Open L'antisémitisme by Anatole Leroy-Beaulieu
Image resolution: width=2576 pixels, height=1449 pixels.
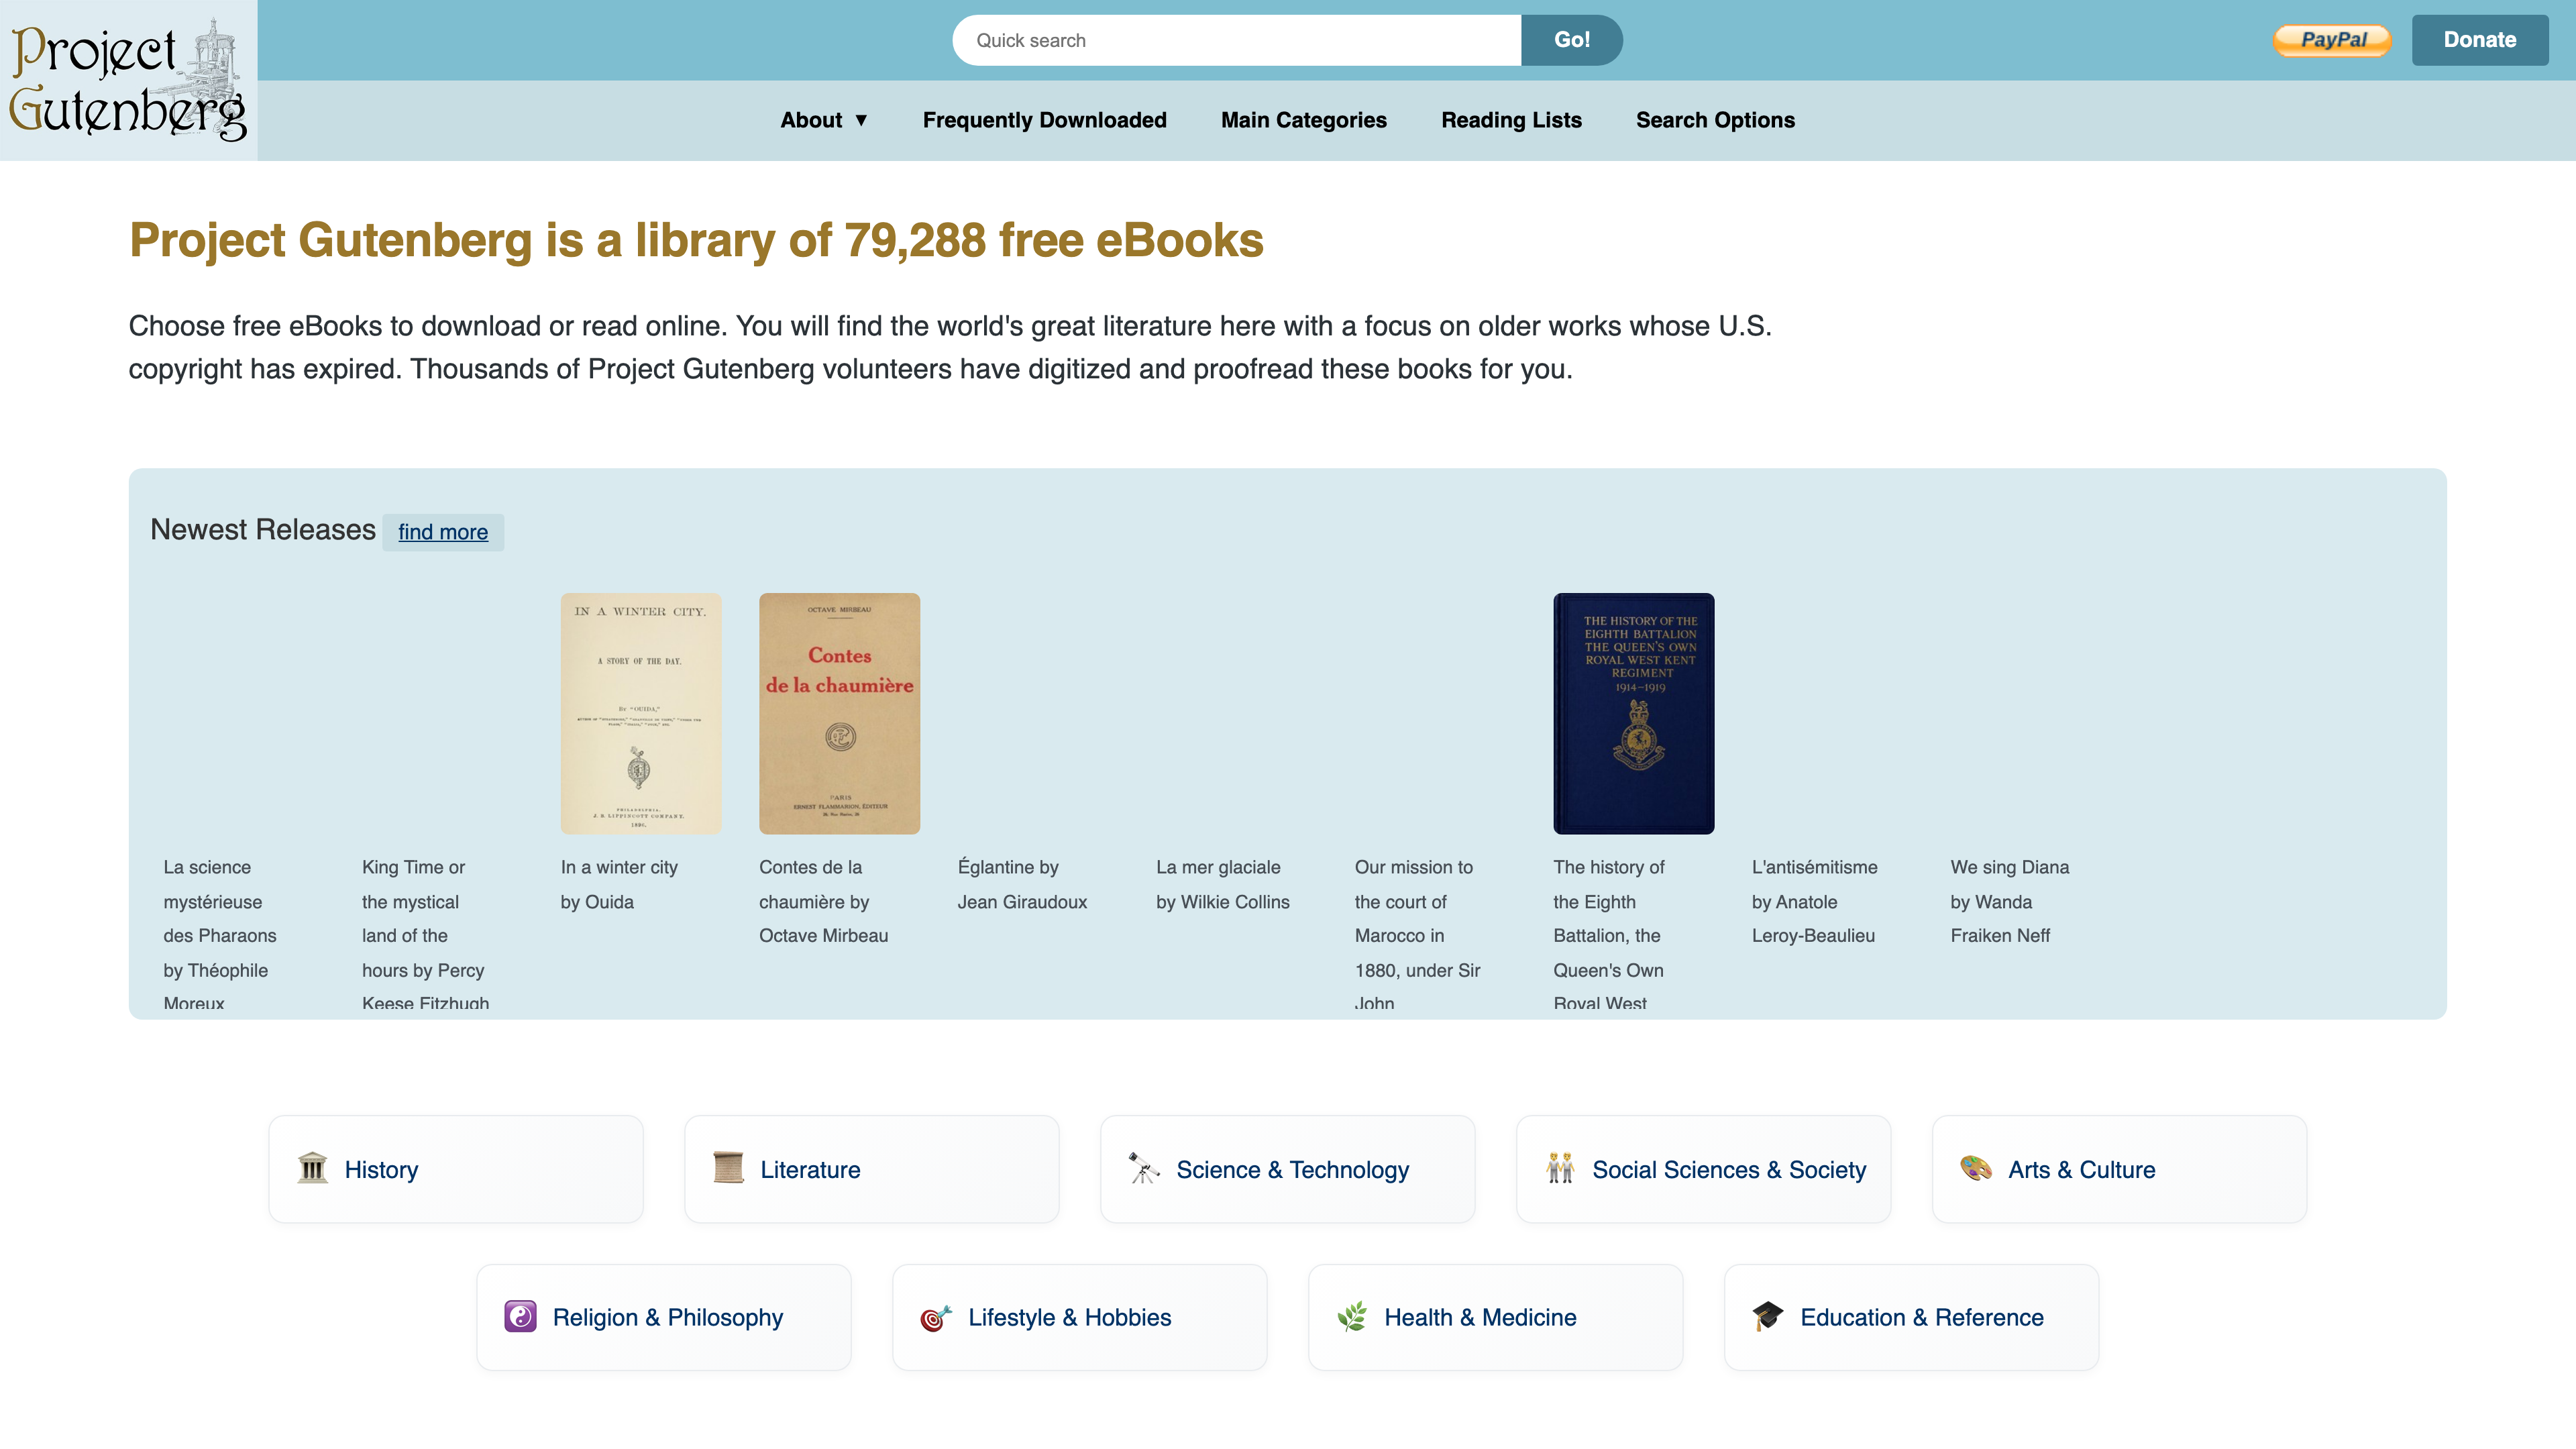pyautogui.click(x=1814, y=901)
